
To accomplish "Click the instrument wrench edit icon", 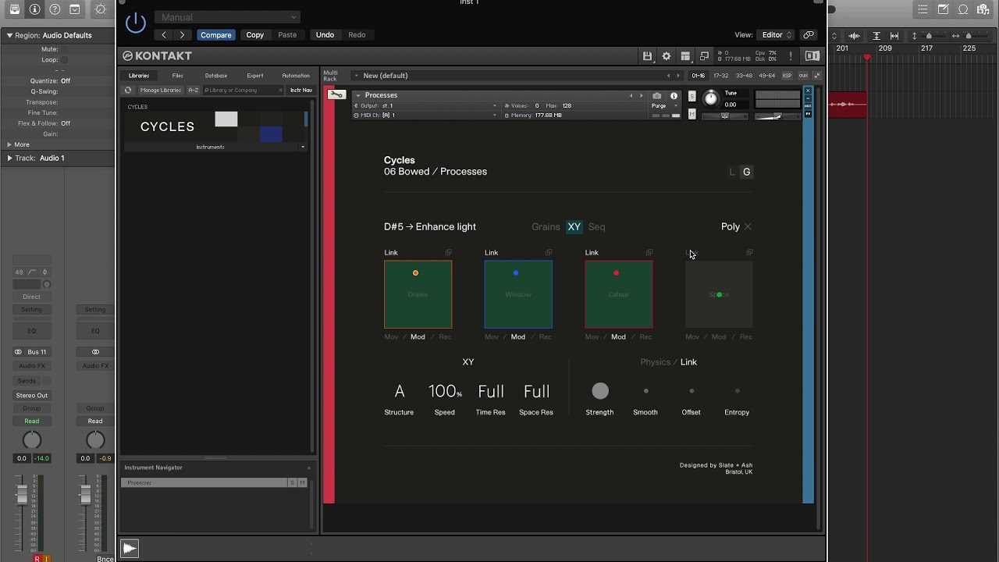I will [x=336, y=94].
